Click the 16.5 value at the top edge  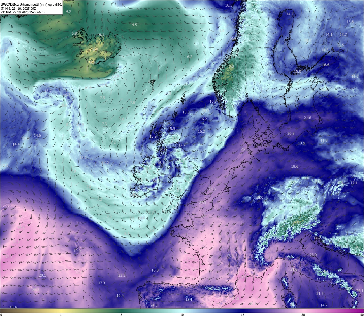[229, 5]
